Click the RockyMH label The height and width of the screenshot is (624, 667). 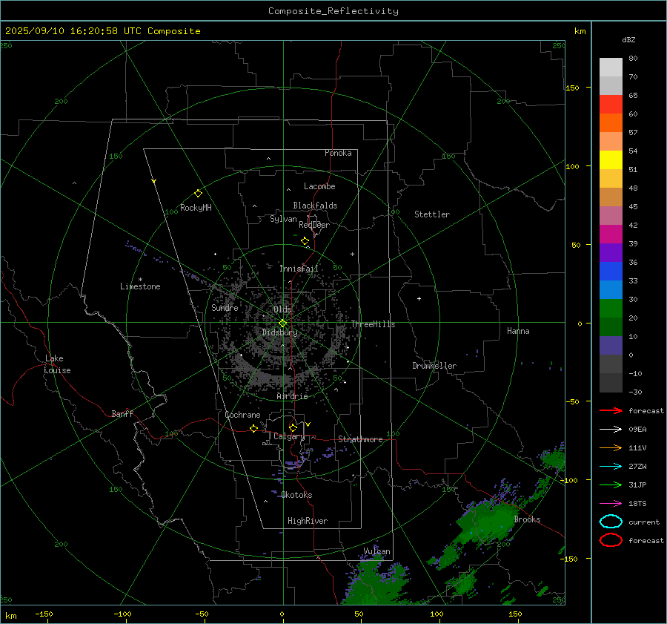[x=196, y=208]
